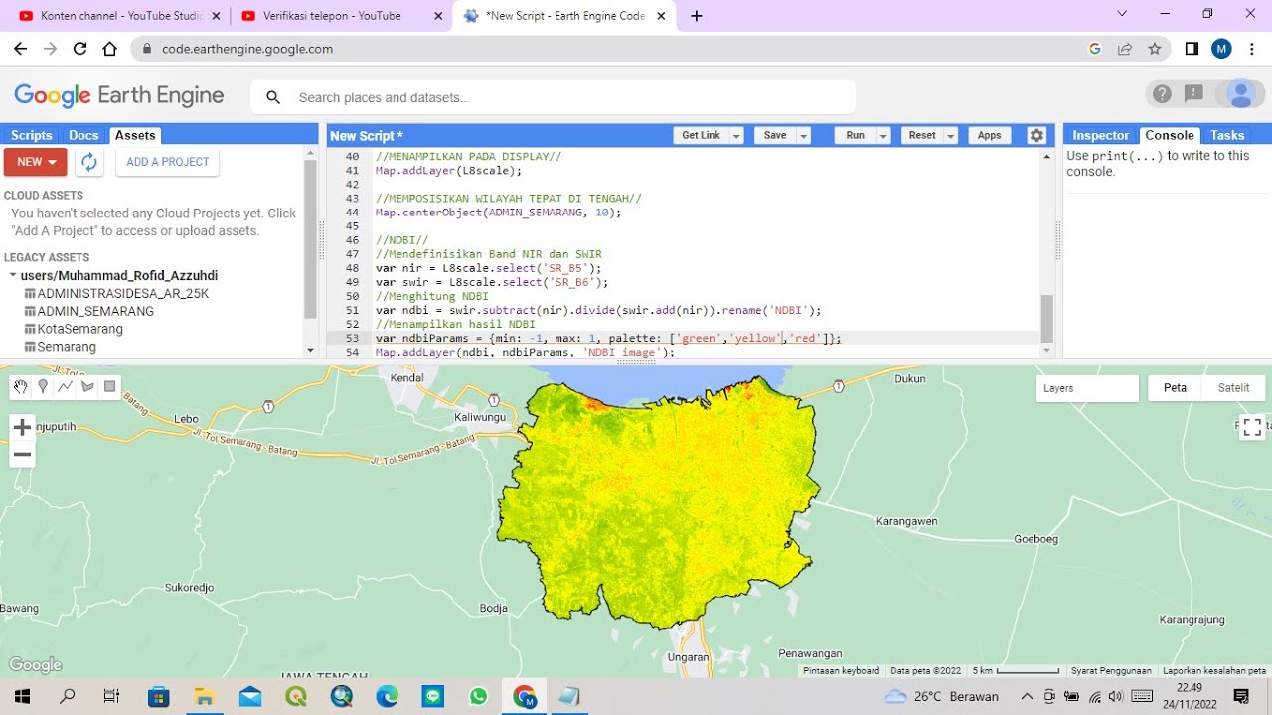The height and width of the screenshot is (715, 1272).
Task: Open Earth Engine help menu
Action: coord(1162,94)
